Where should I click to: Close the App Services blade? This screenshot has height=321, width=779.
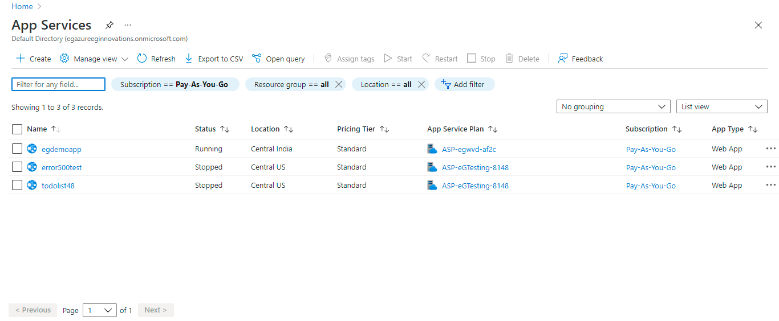(x=758, y=25)
